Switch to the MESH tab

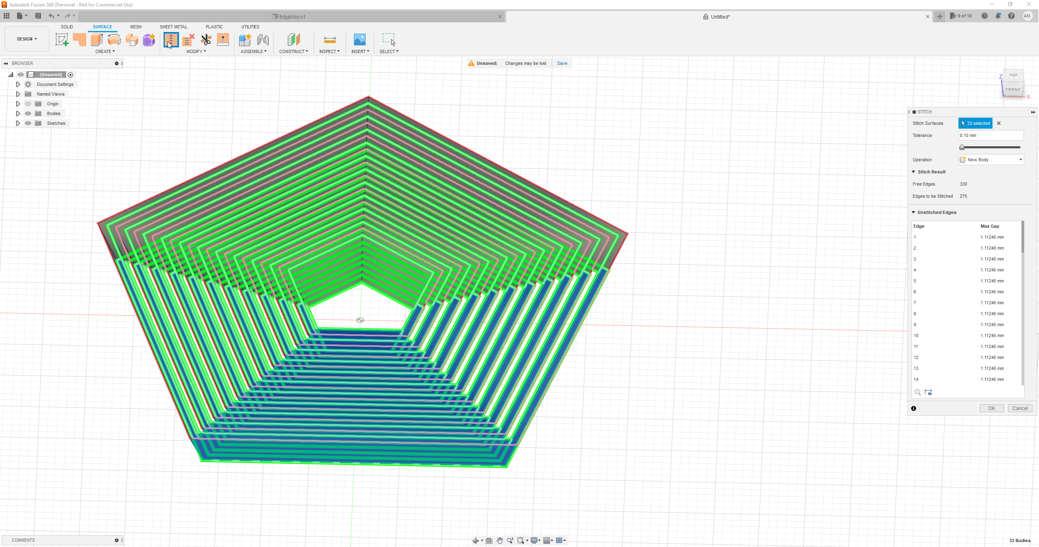click(136, 27)
